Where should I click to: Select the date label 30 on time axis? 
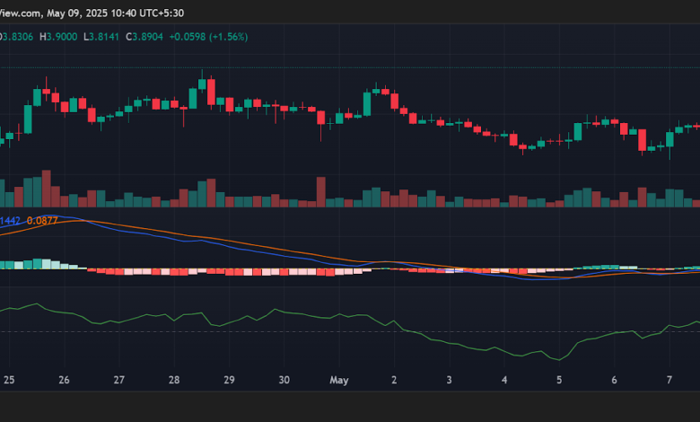click(284, 380)
